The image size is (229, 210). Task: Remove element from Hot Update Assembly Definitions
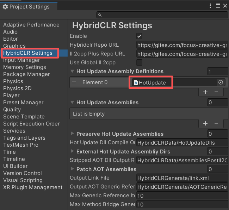(x=216, y=92)
